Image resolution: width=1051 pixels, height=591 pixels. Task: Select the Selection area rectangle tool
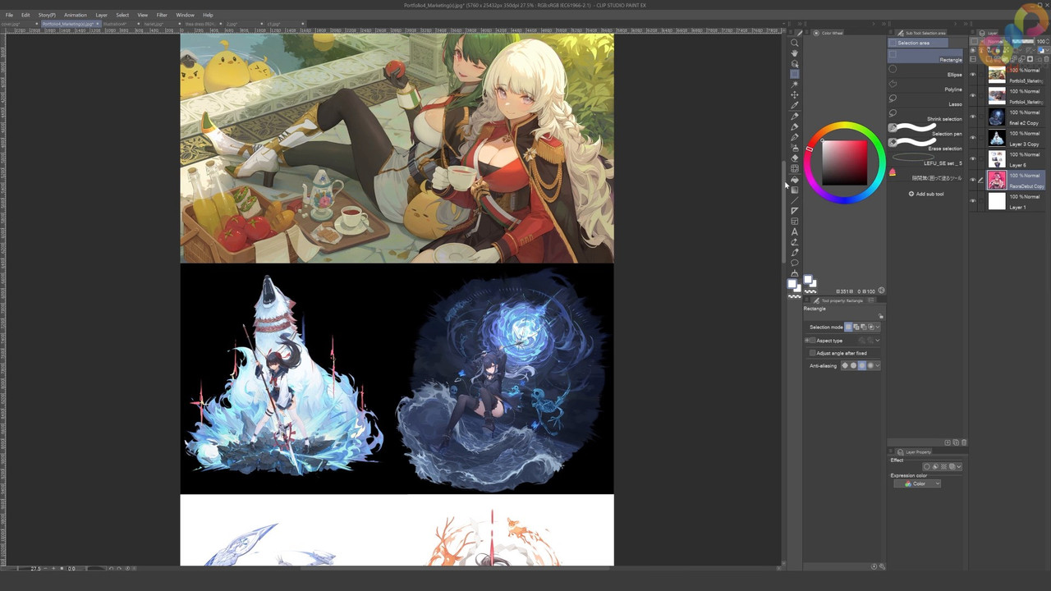click(x=794, y=74)
